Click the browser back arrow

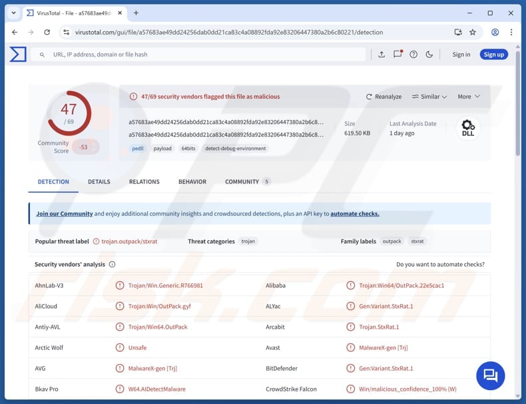click(15, 32)
